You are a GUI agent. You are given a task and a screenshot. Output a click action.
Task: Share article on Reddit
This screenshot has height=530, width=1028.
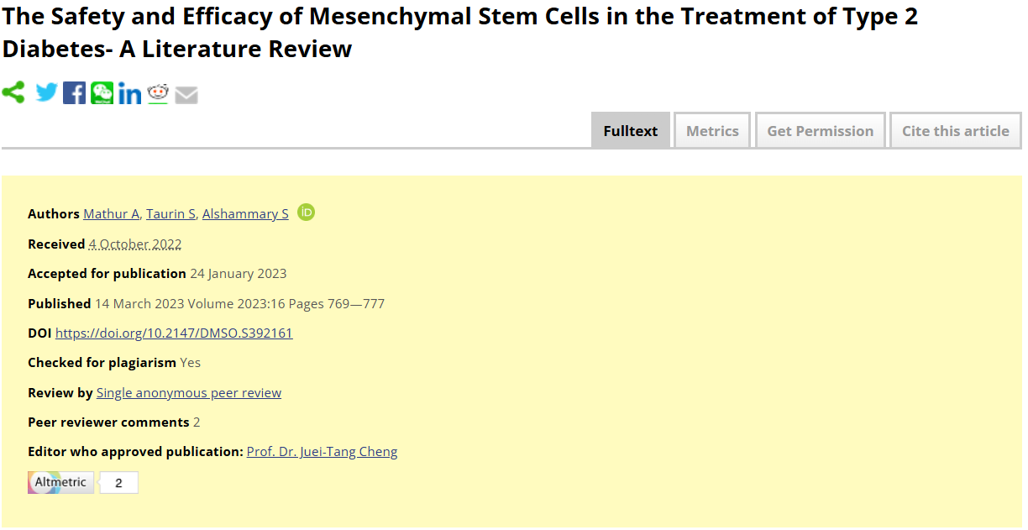pyautogui.click(x=158, y=93)
